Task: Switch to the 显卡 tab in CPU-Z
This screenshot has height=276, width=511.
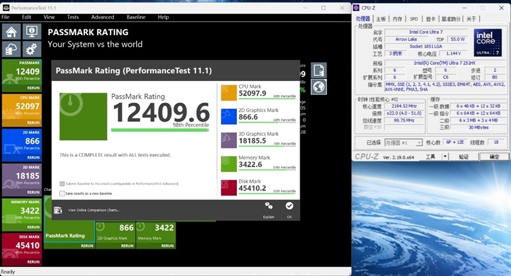Action: [x=431, y=19]
